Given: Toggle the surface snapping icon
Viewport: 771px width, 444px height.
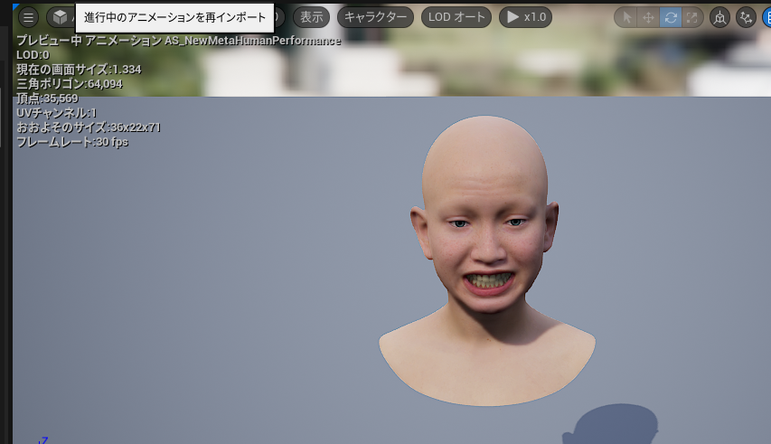Looking at the screenshot, I should tap(746, 18).
